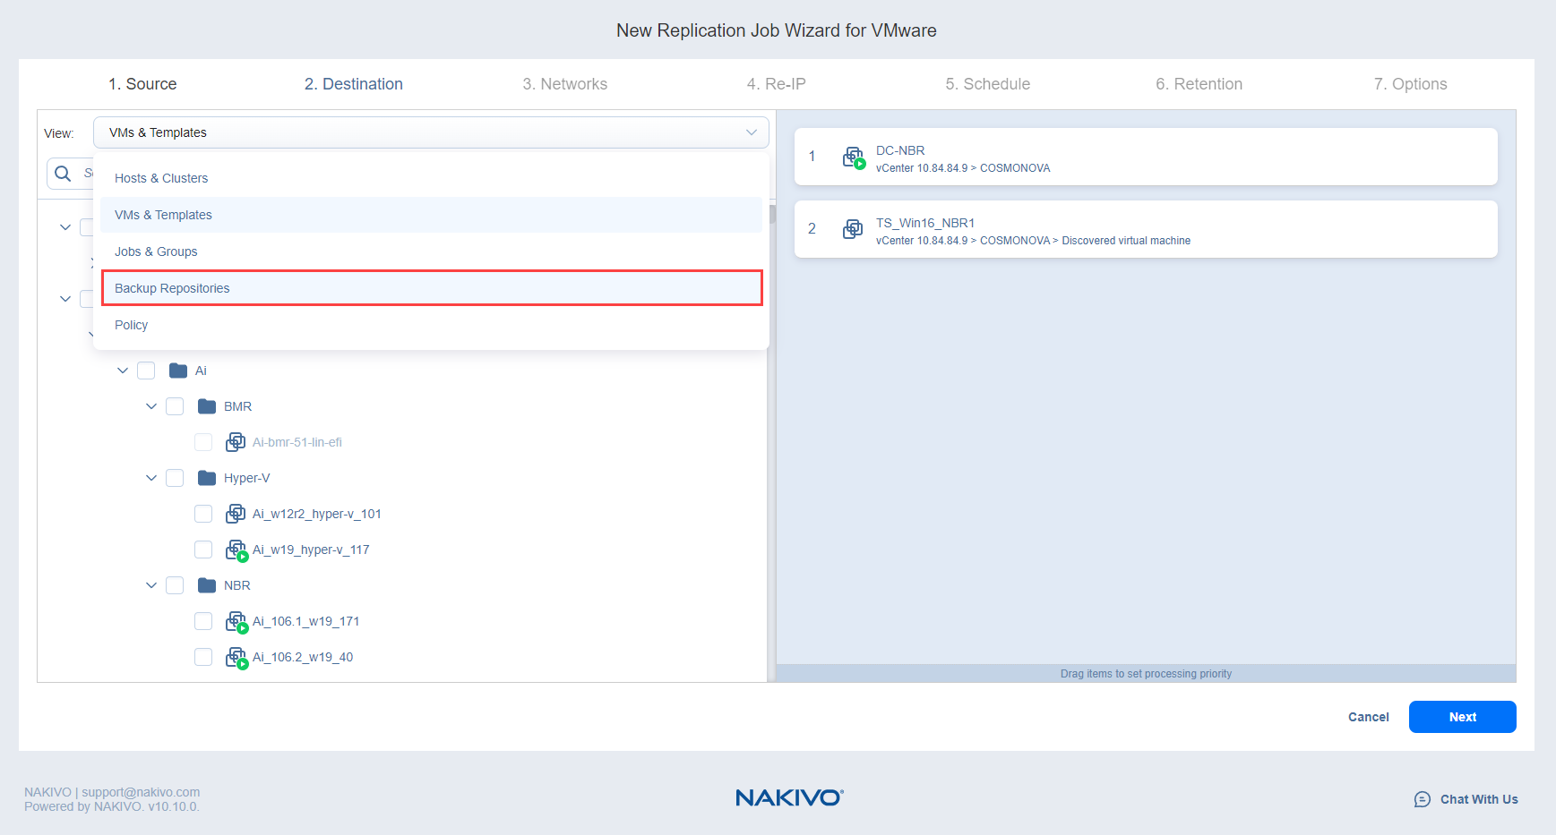Viewport: 1556px width, 835px height.
Task: Click the Chat With Us bubble icon
Action: [x=1422, y=799]
